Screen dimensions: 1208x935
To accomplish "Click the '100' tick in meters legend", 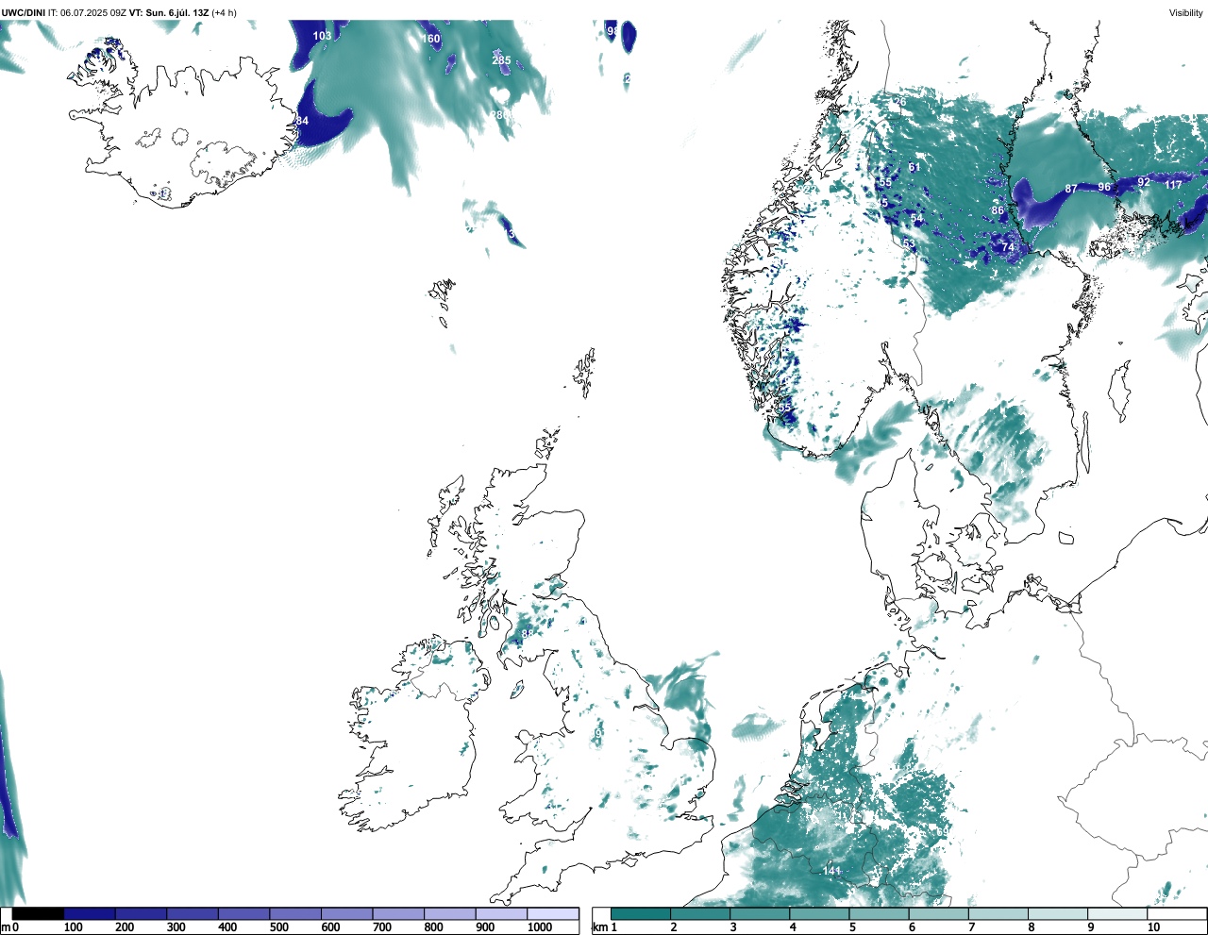I will pos(73,927).
